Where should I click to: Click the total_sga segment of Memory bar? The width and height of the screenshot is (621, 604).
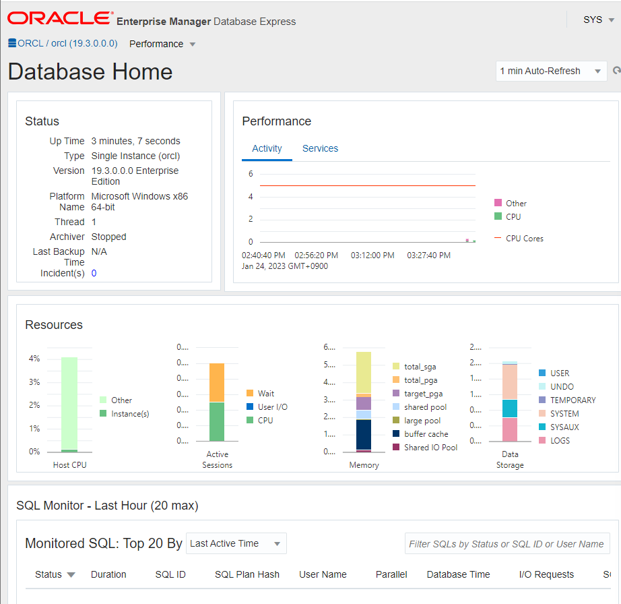(x=364, y=372)
